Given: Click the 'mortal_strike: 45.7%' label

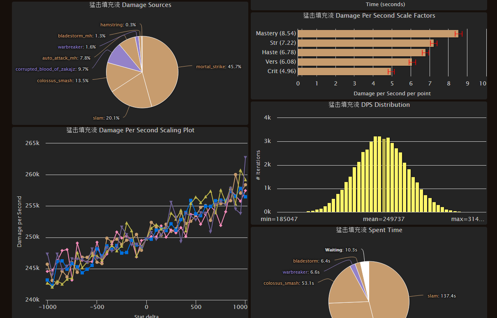Looking at the screenshot, I should tap(219, 67).
